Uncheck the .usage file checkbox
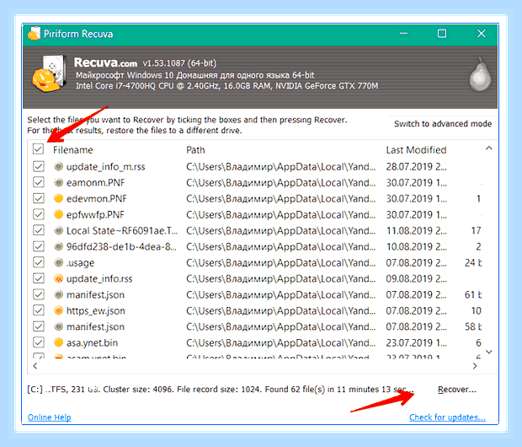The image size is (522, 447). (x=39, y=262)
